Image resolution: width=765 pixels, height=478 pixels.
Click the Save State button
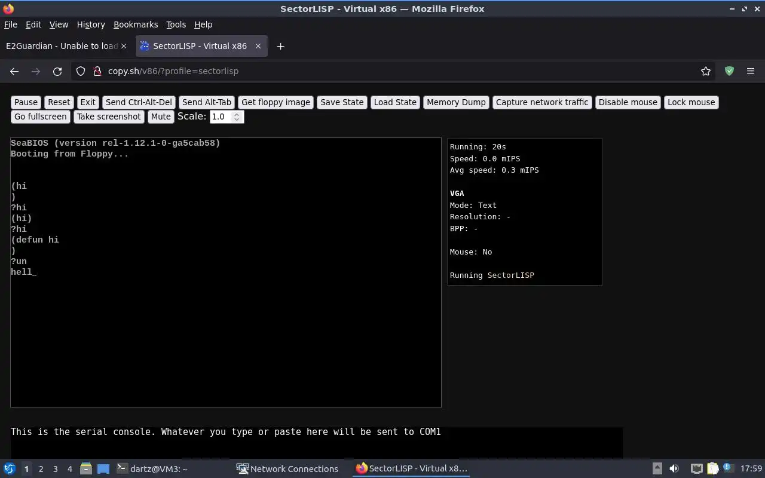342,102
